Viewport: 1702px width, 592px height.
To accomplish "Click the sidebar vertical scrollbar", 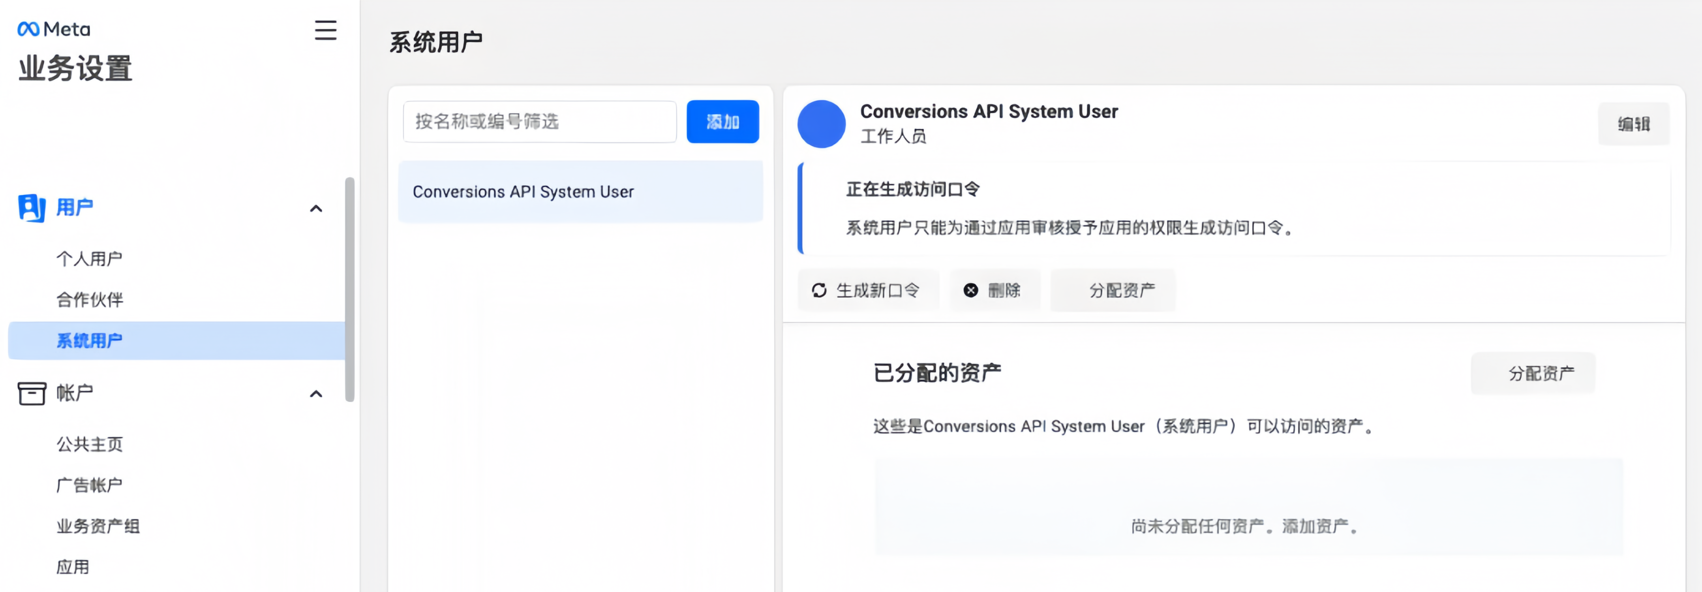I will (349, 289).
